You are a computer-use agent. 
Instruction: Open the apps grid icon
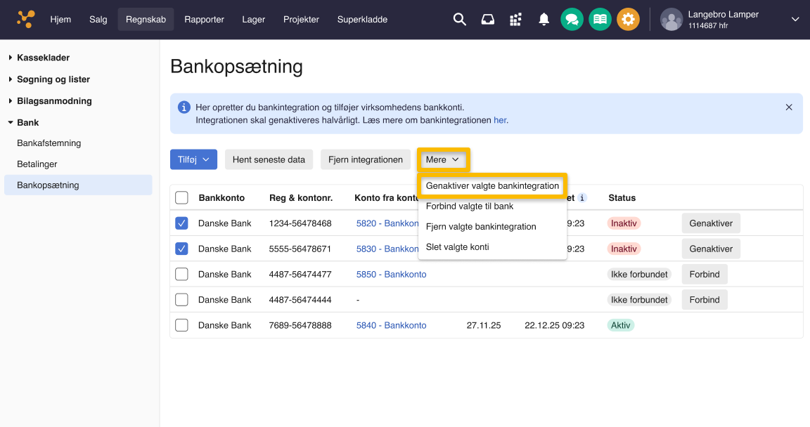515,20
